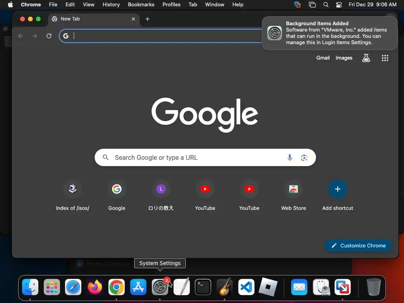Open Mail from the Dock
The height and width of the screenshot is (303, 404).
click(299, 287)
